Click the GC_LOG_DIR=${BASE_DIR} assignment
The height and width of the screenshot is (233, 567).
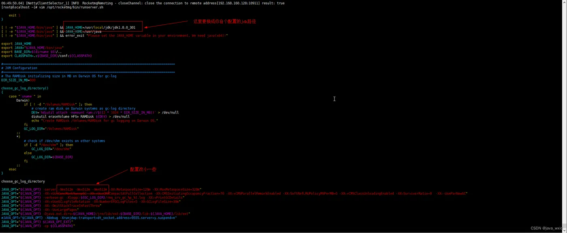point(52,157)
